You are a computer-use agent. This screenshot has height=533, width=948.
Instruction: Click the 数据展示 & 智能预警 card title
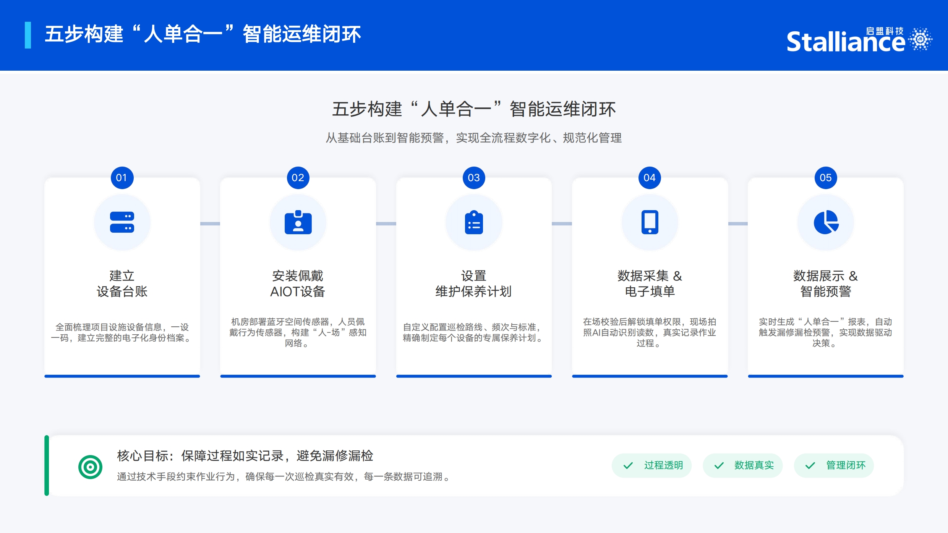pos(826,284)
